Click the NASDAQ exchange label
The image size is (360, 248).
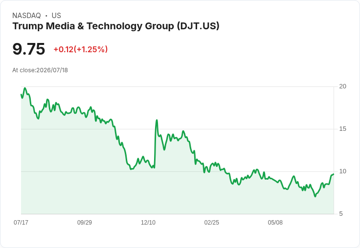(x=26, y=16)
